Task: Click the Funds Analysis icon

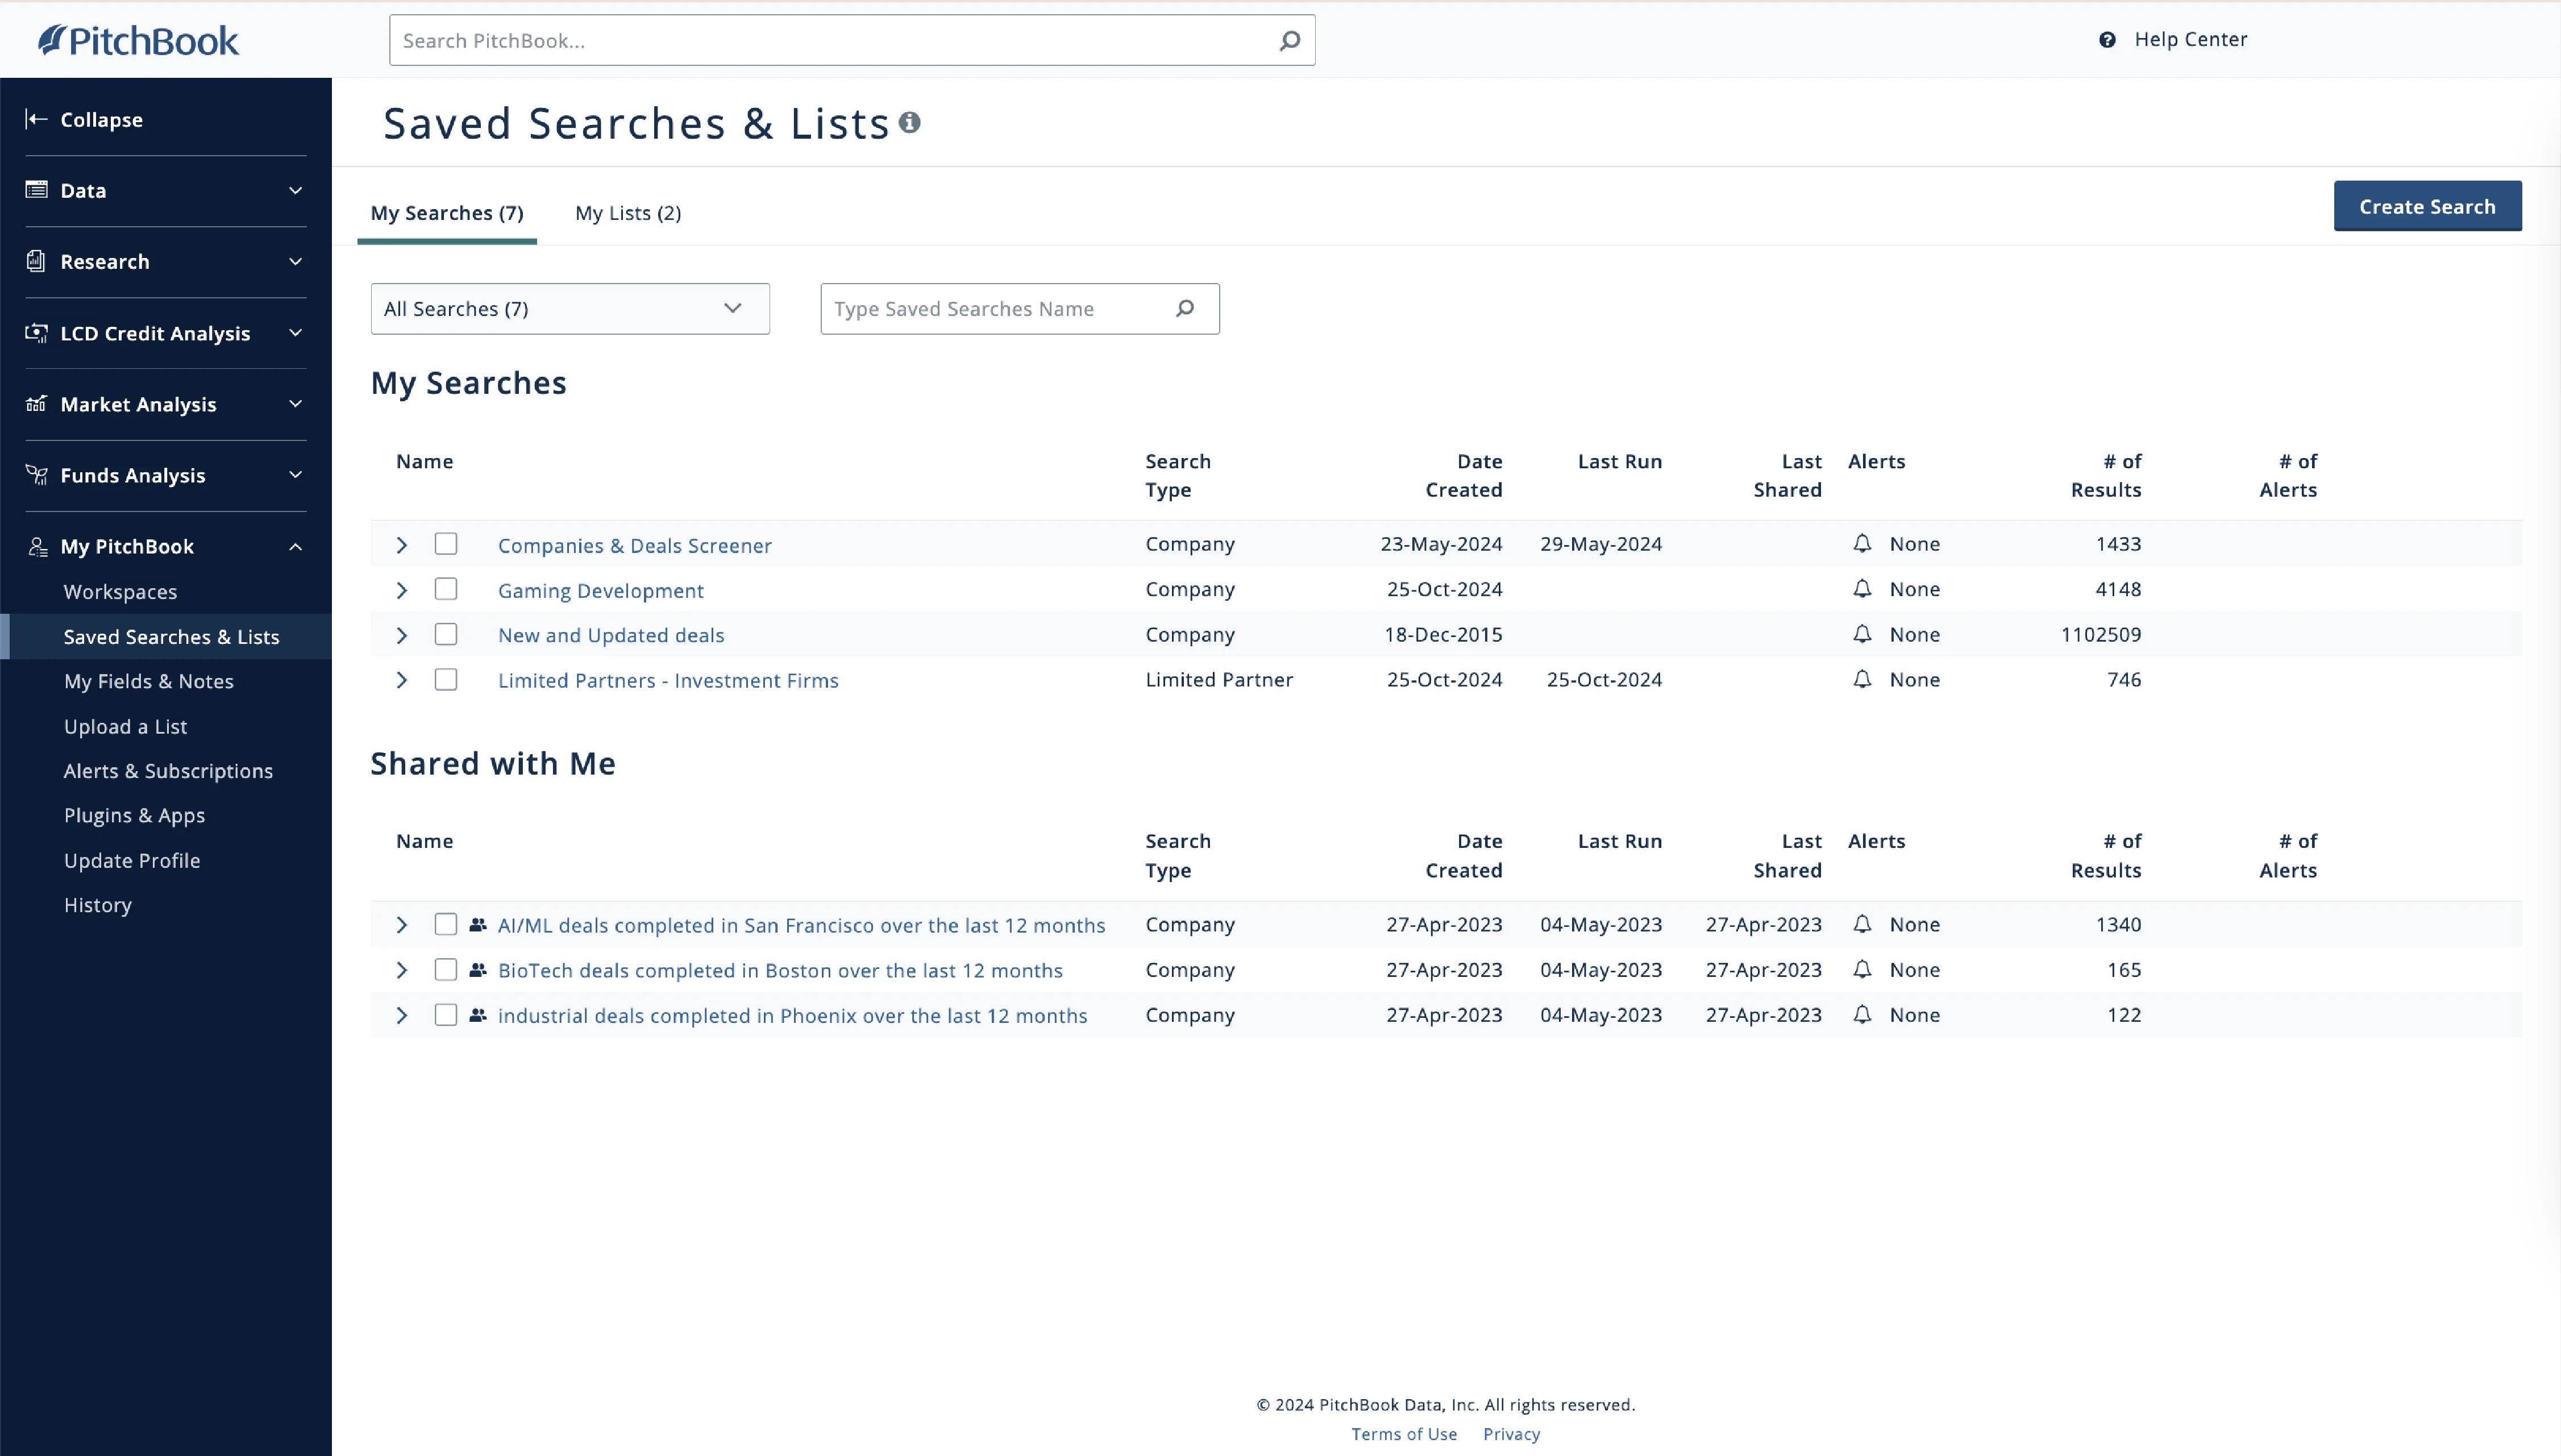Action: tap(36, 475)
